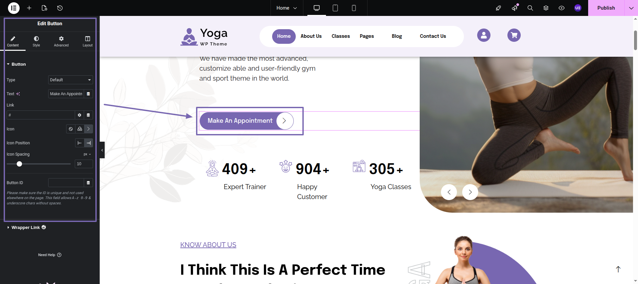Click the Need Help link

[50, 255]
